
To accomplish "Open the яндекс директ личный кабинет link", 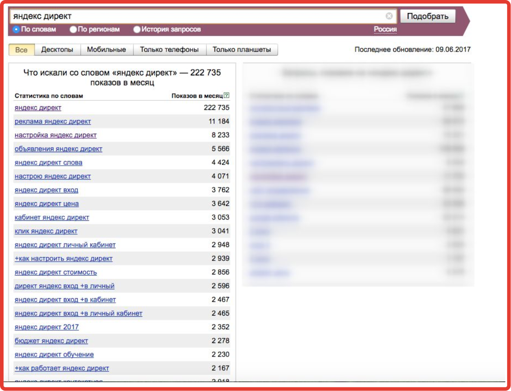I will click(x=65, y=245).
